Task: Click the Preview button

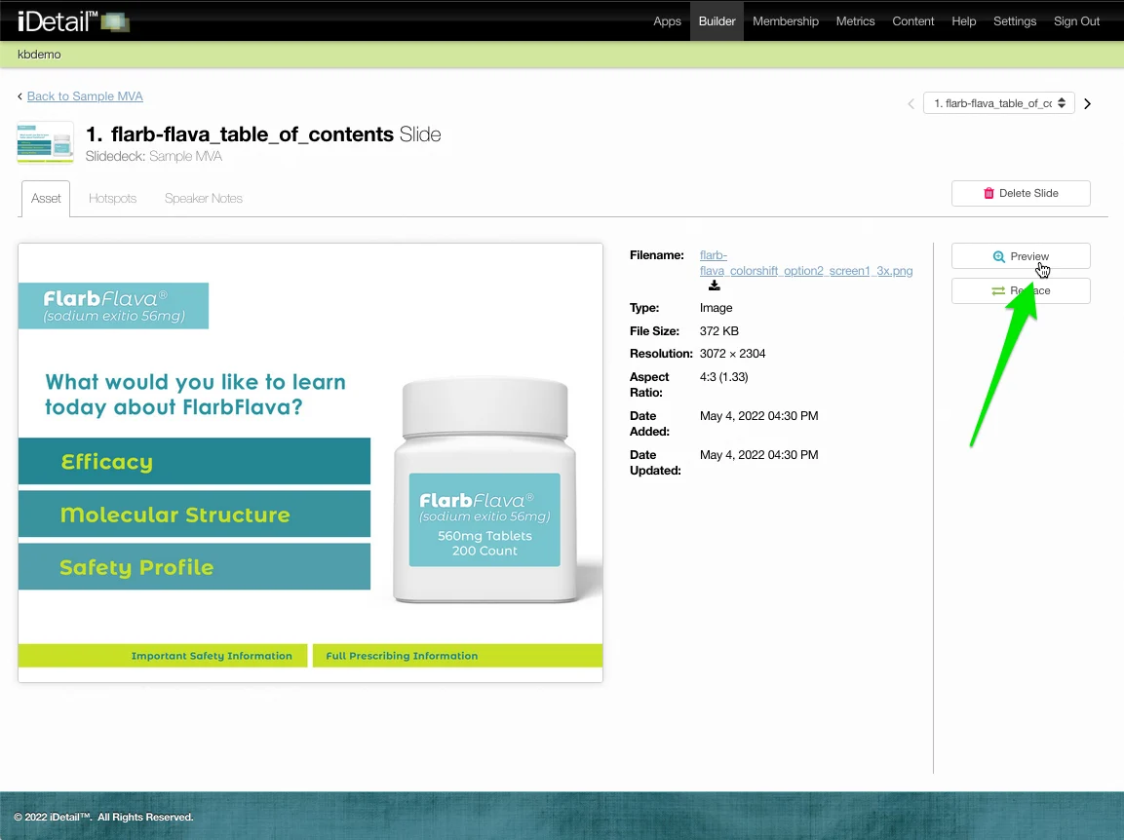Action: (x=1021, y=256)
